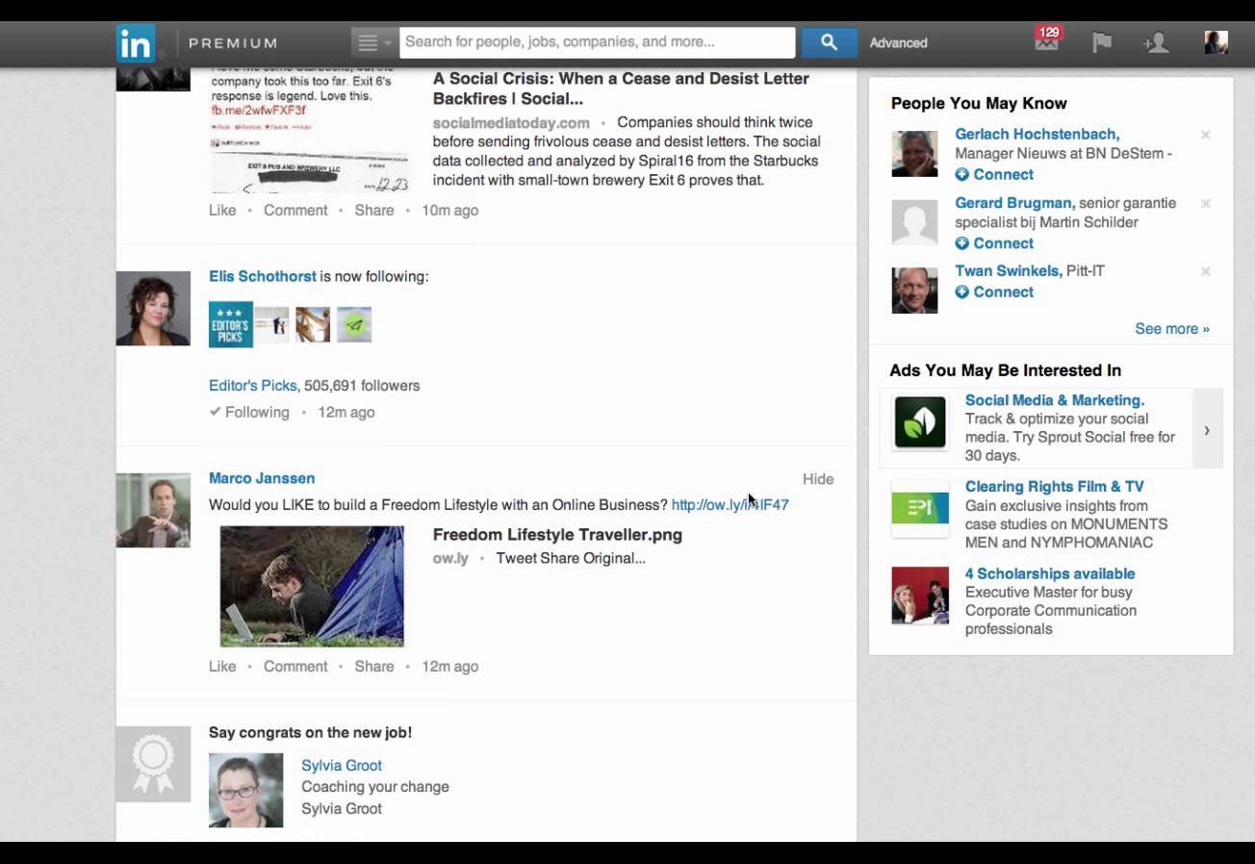Viewport: 1255px width, 864px height.
Task: Expand See more people suggestions
Action: pos(1171,328)
